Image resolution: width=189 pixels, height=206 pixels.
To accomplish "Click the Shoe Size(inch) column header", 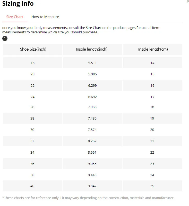I will pos(33,49).
